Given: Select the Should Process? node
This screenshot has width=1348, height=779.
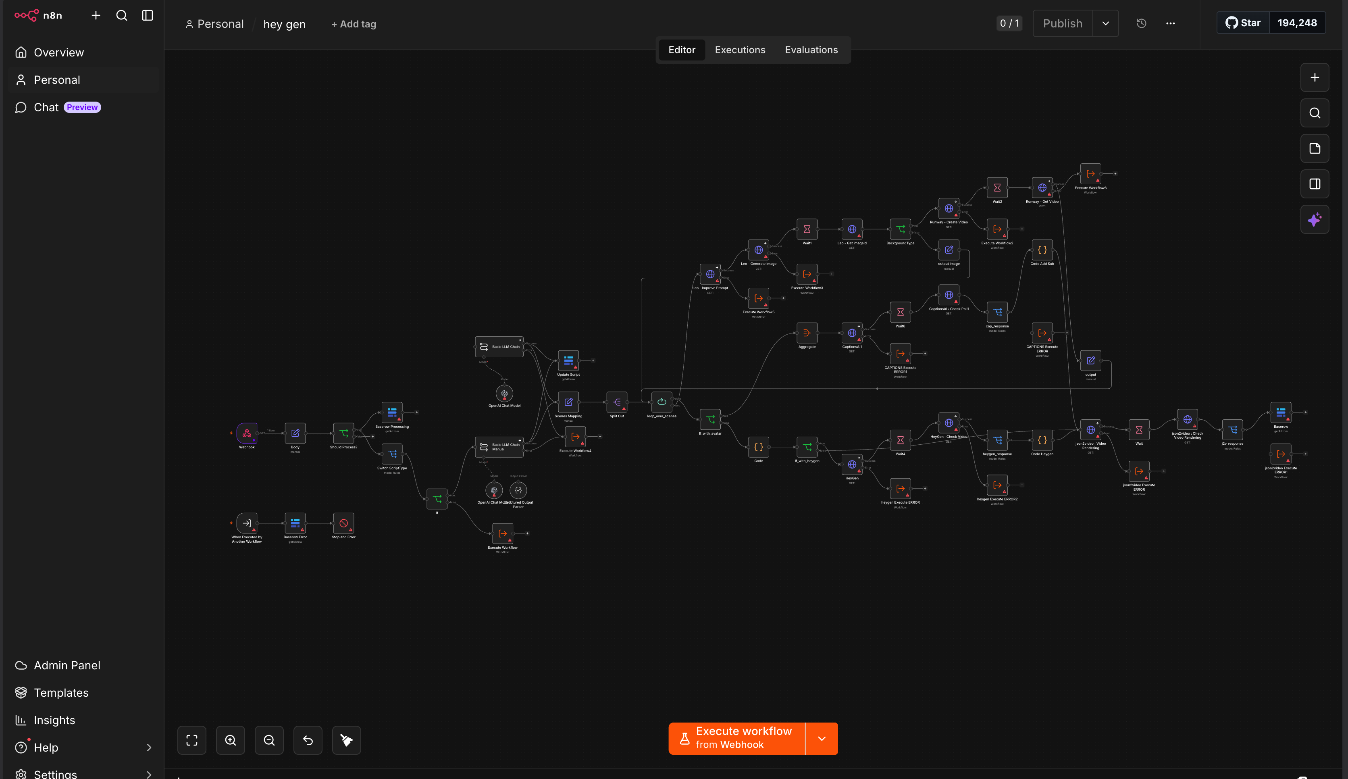Looking at the screenshot, I should 343,433.
